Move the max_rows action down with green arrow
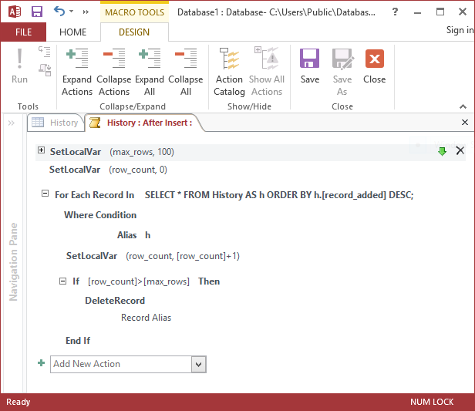The image size is (475, 411). click(442, 151)
